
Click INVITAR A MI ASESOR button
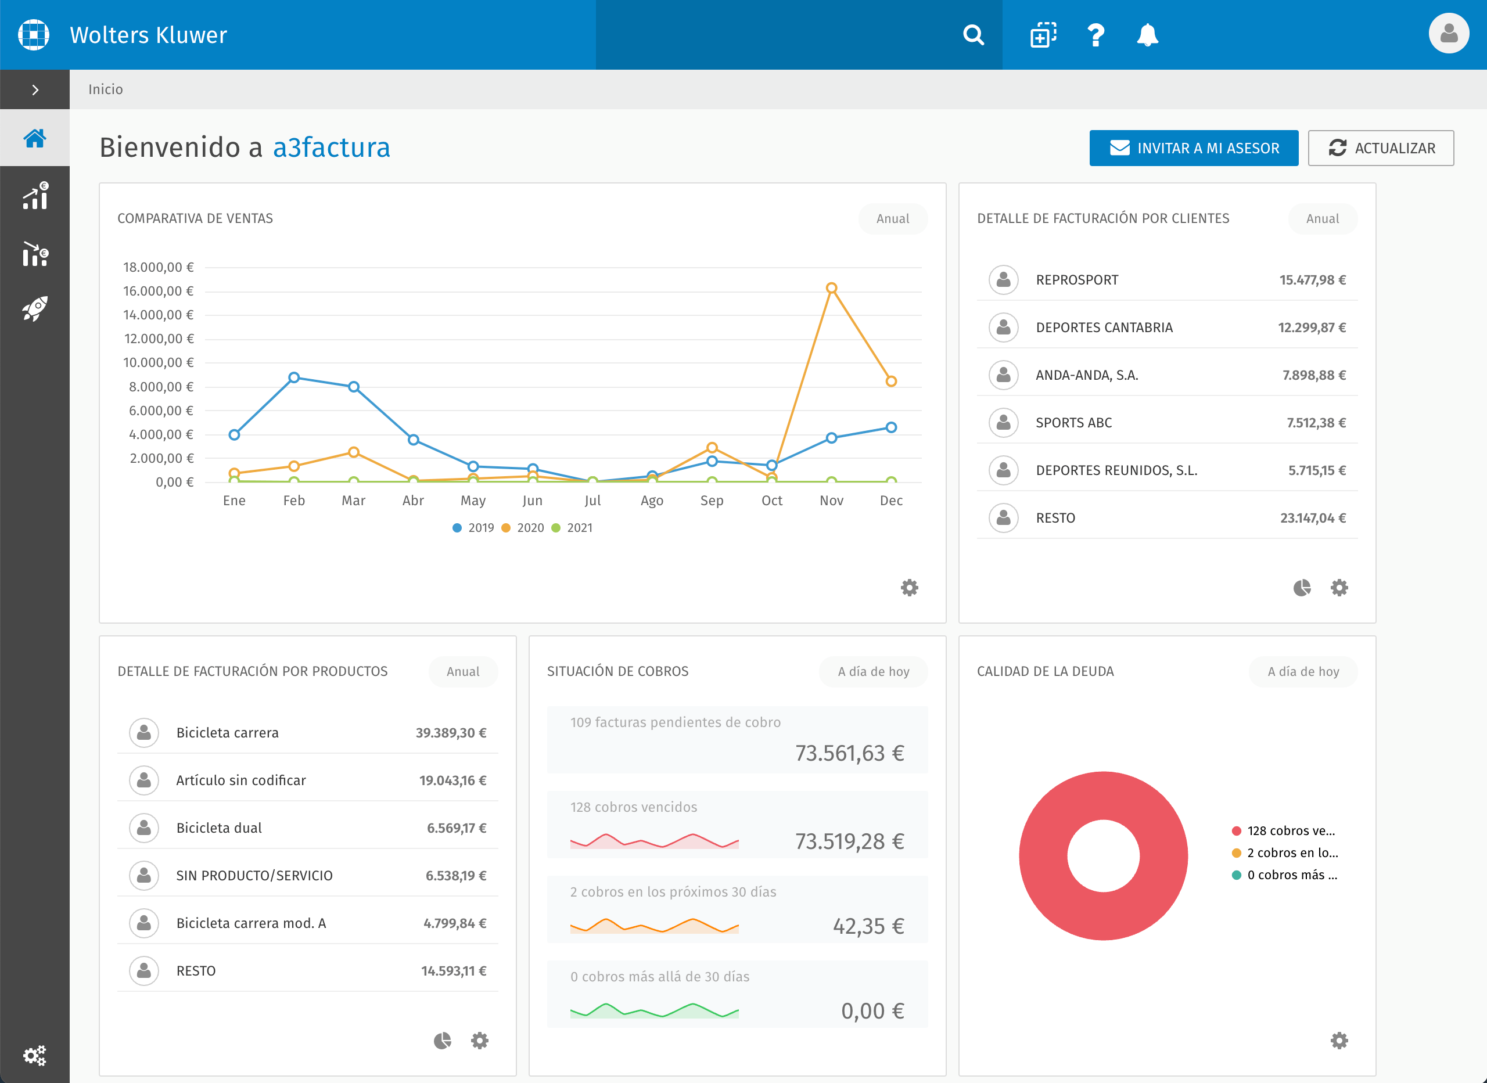tap(1193, 148)
